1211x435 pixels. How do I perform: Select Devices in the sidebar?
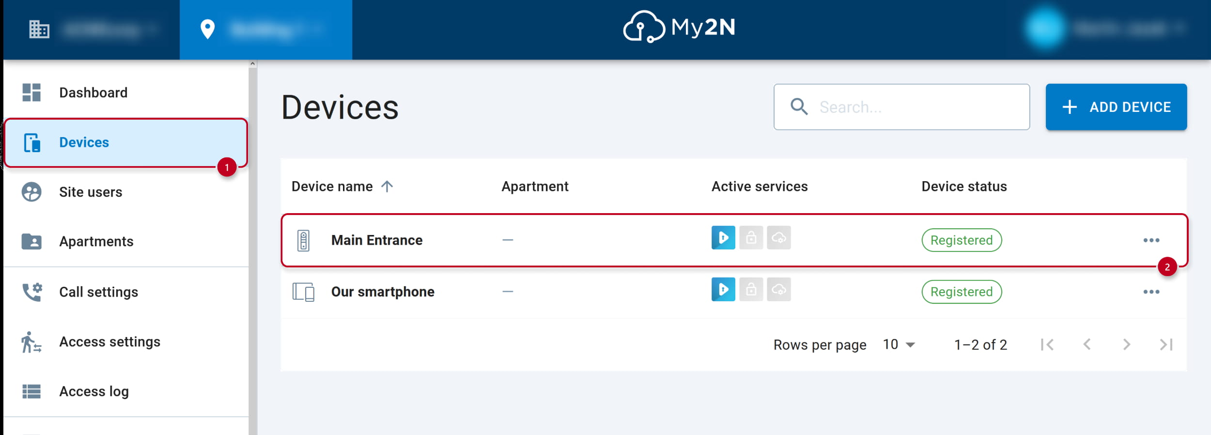[126, 142]
